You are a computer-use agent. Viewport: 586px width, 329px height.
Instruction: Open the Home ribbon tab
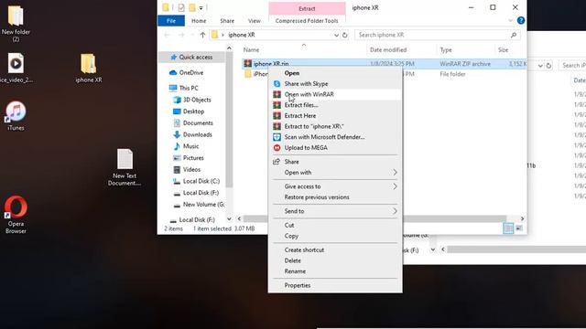[199, 21]
